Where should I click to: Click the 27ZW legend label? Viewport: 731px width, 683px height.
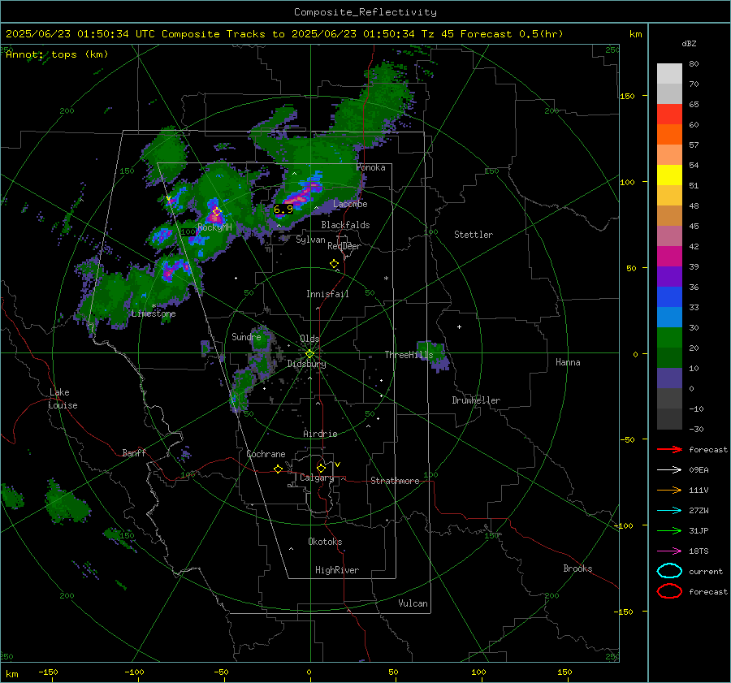pyautogui.click(x=699, y=511)
